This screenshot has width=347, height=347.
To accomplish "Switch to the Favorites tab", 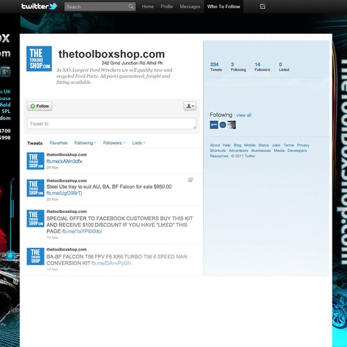I will pos(58,143).
